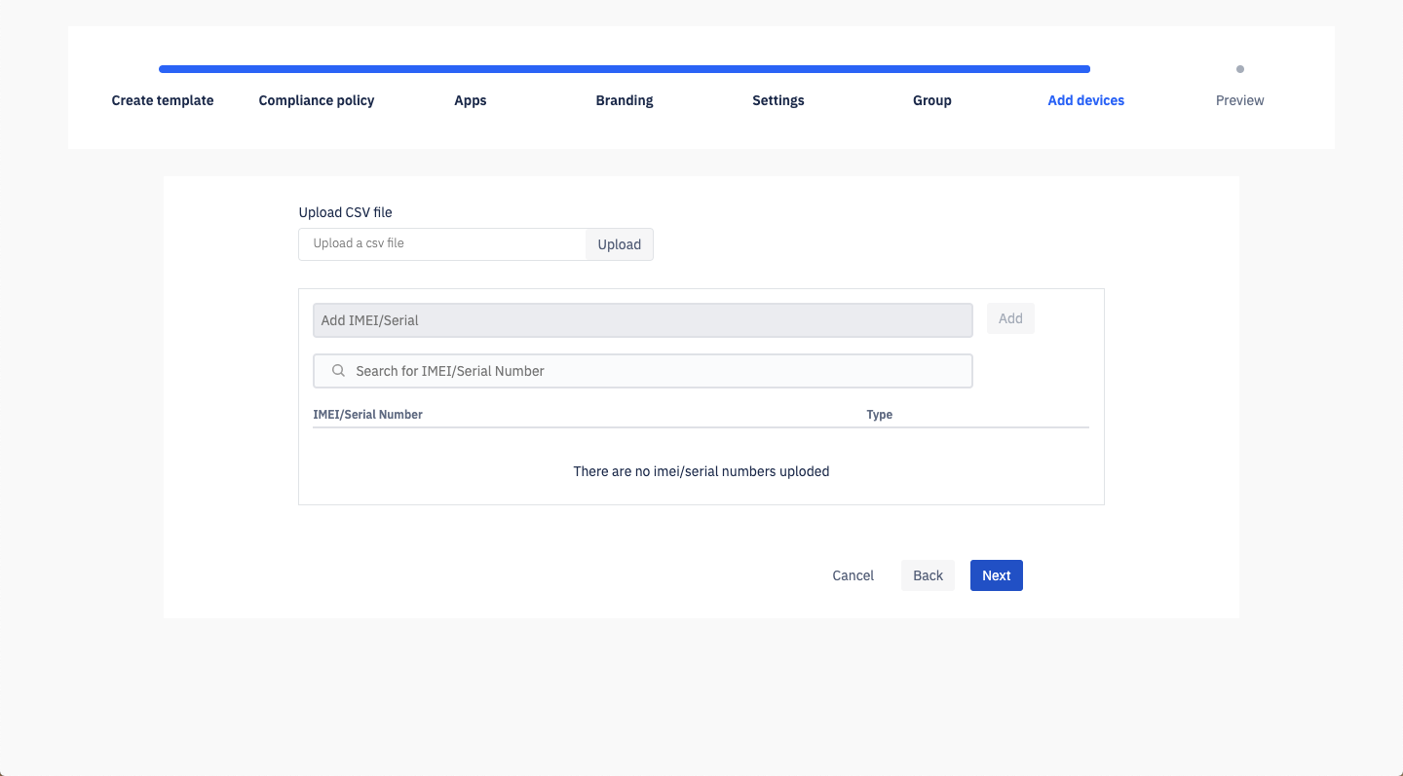The height and width of the screenshot is (776, 1403).
Task: Open the Compliance policy step
Action: coord(317,100)
